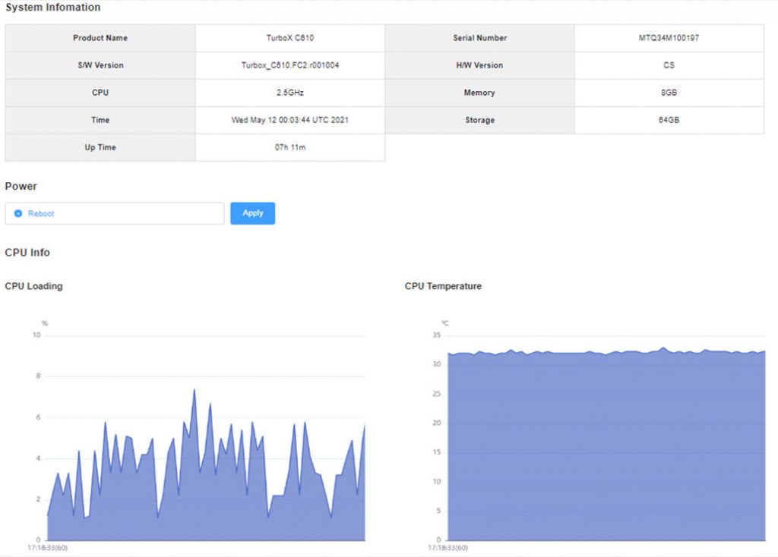Click the CPU Loading chart title
This screenshot has width=778, height=557.
coord(33,286)
